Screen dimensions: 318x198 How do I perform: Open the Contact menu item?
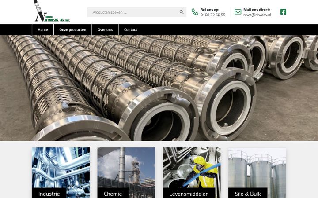pyautogui.click(x=131, y=30)
